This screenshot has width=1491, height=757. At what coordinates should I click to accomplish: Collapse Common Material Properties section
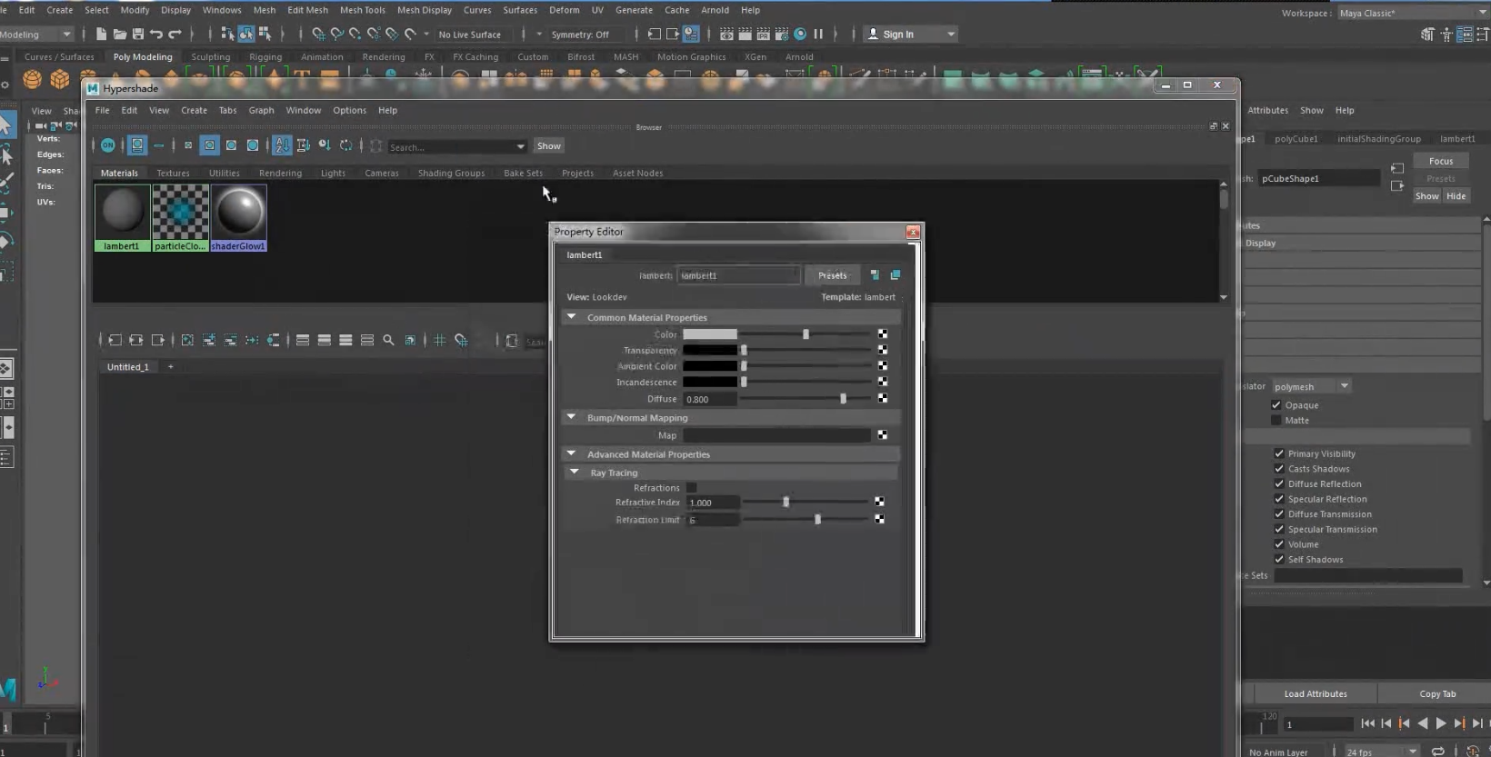tap(571, 317)
